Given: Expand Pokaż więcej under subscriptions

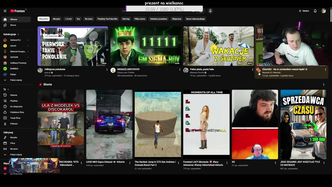Looking at the screenshot, I should (16, 80).
